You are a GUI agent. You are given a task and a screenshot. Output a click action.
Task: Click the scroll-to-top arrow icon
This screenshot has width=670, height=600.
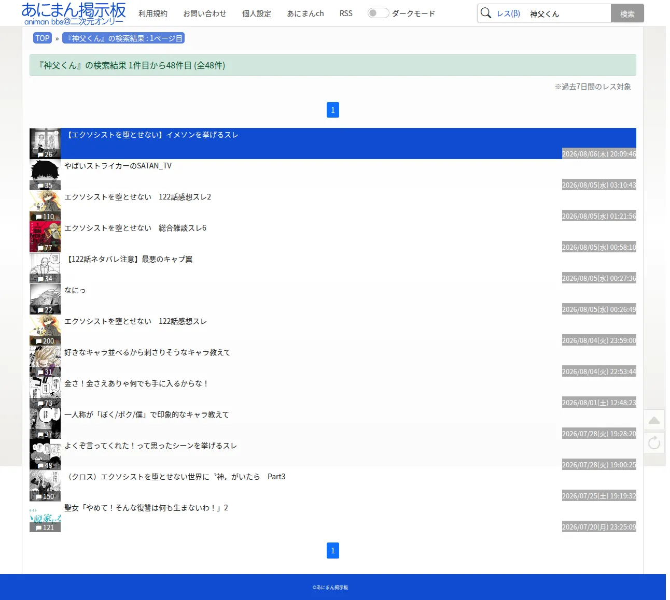pos(654,420)
